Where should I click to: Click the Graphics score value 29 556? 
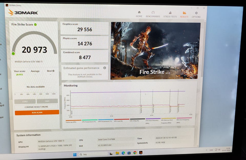[x=85, y=29]
